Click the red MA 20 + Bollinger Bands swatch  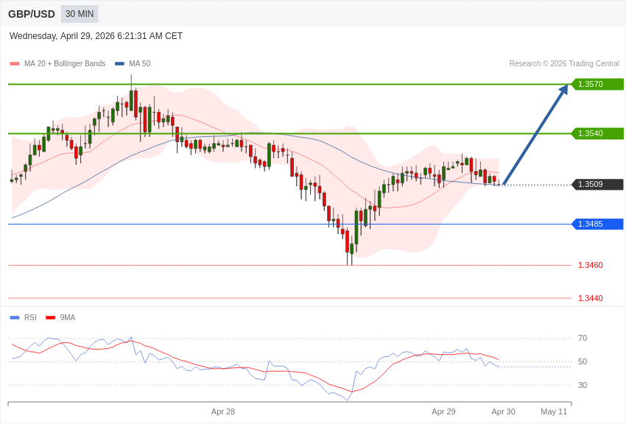(x=15, y=64)
